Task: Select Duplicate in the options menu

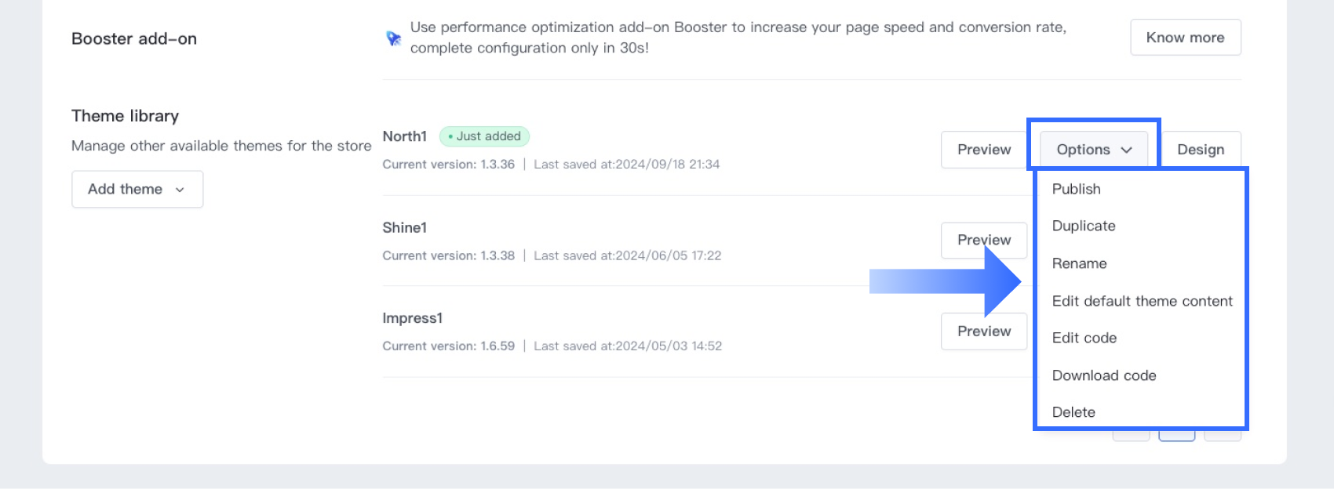Action: (x=1083, y=226)
